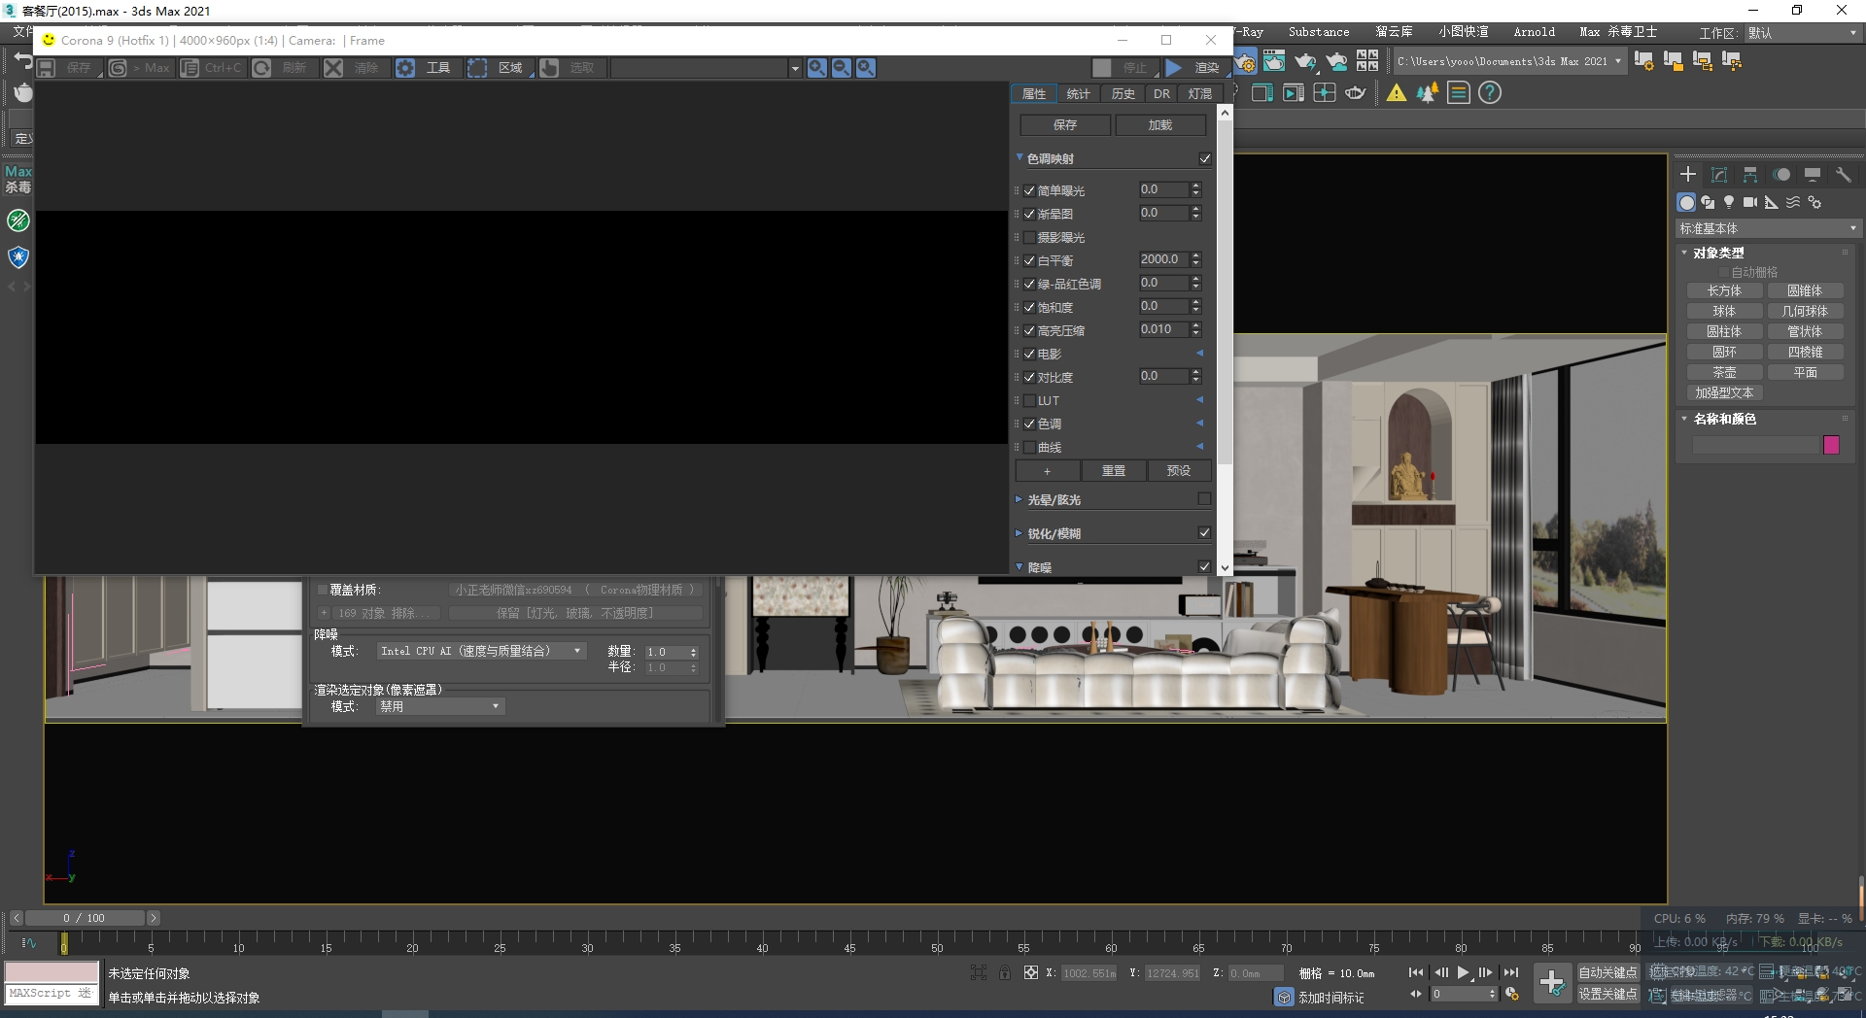This screenshot has height=1018, width=1866.
Task: Click the yellow warning triangle icon
Action: coord(1397,93)
